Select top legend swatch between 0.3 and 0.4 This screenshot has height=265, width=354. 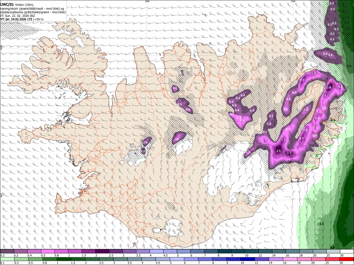(20, 251)
